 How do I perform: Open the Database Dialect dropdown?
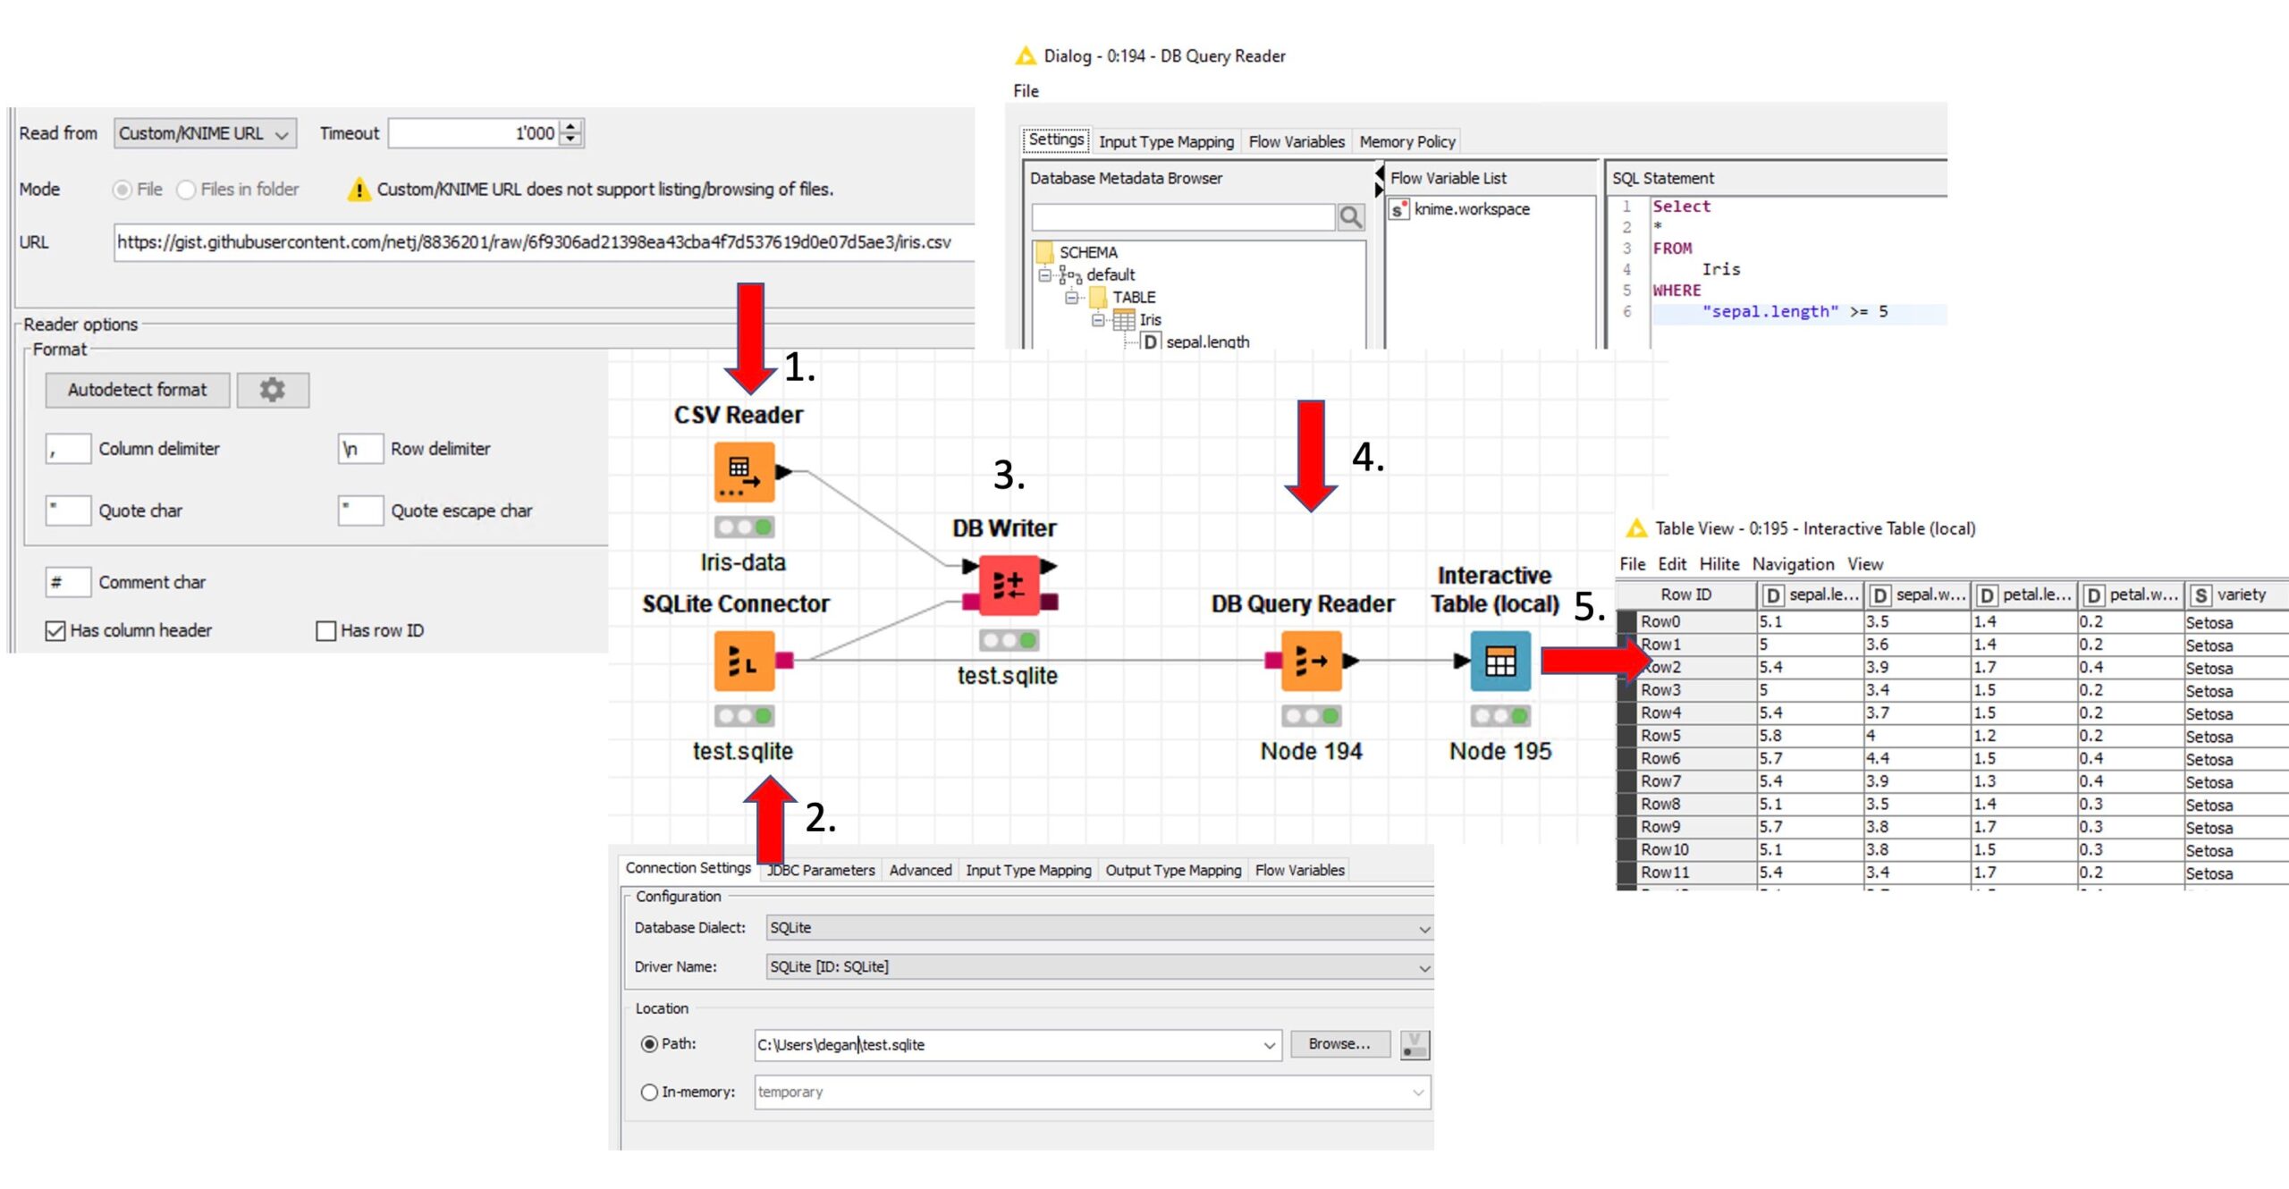click(1098, 928)
